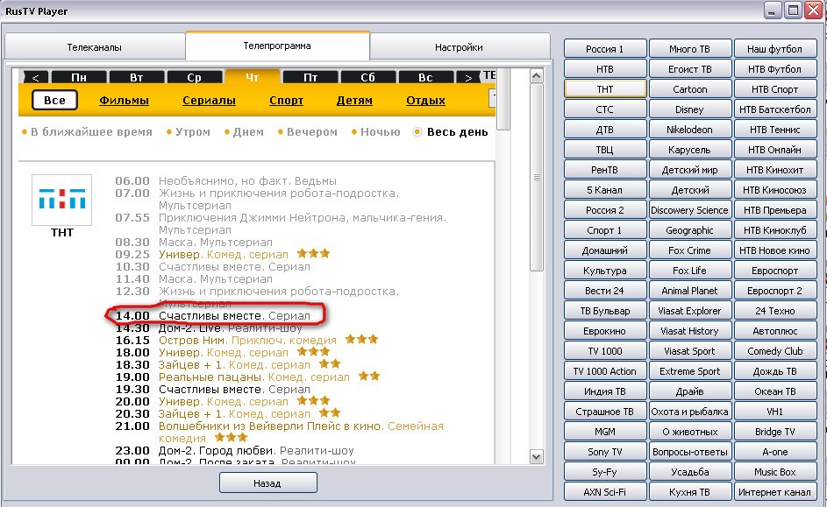Filter the schedule by 'Спорт'
827x507 pixels.
pyautogui.click(x=286, y=101)
